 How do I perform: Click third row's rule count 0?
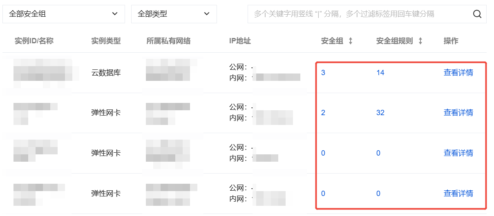click(378, 153)
